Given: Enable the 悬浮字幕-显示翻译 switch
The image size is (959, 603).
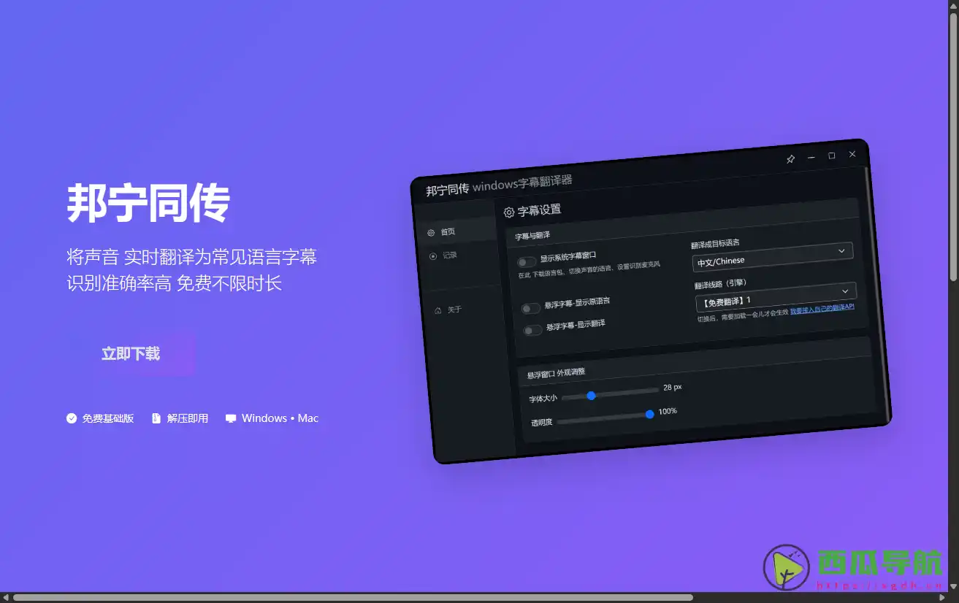Looking at the screenshot, I should 534,330.
